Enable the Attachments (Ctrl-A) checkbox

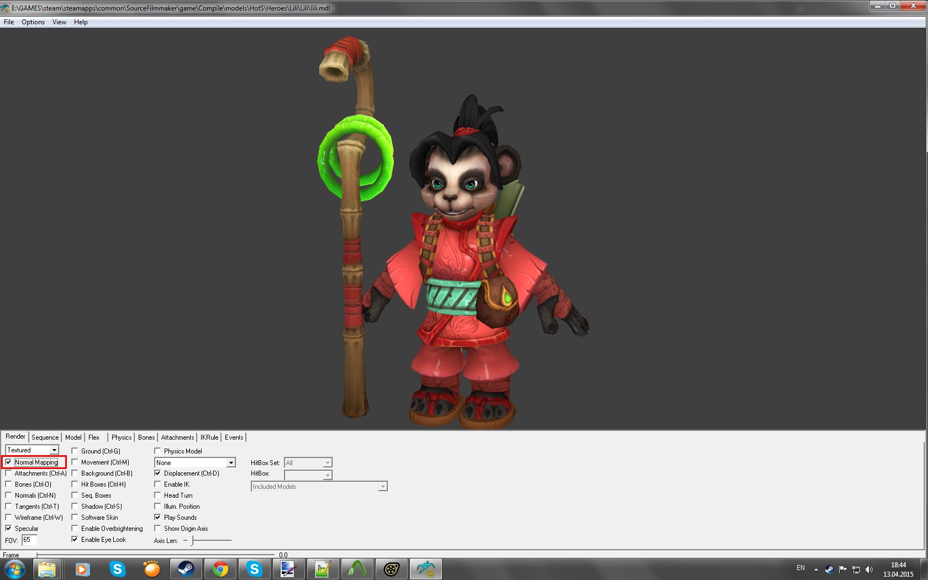point(8,473)
